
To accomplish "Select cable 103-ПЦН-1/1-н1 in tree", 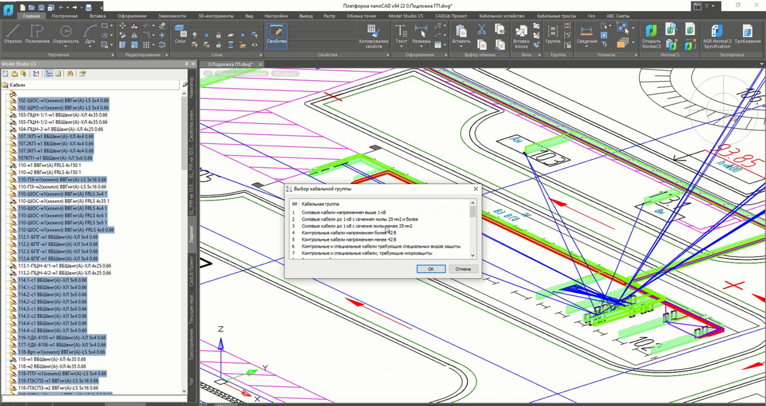I will tap(63, 115).
